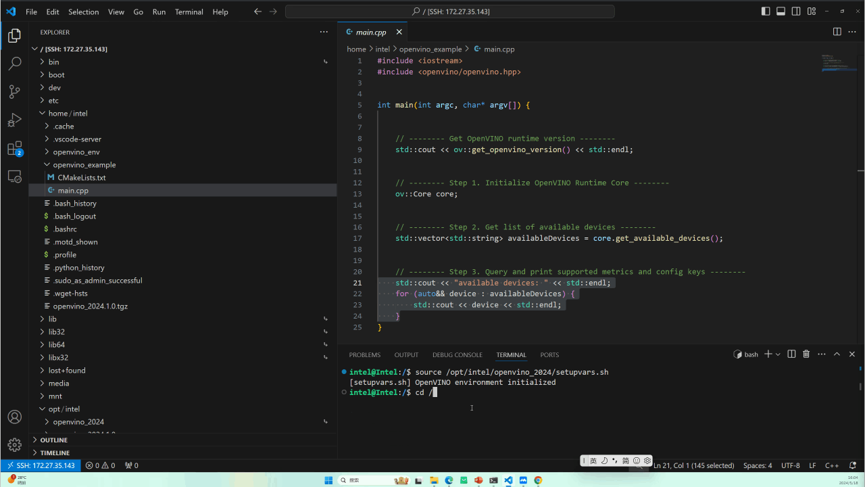Open the Explorer view in activity bar
865x487 pixels.
pyautogui.click(x=14, y=36)
